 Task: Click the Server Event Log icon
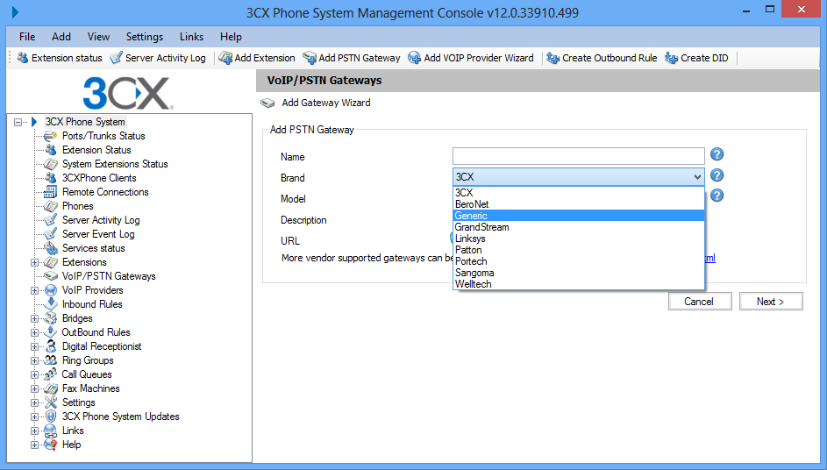(51, 234)
